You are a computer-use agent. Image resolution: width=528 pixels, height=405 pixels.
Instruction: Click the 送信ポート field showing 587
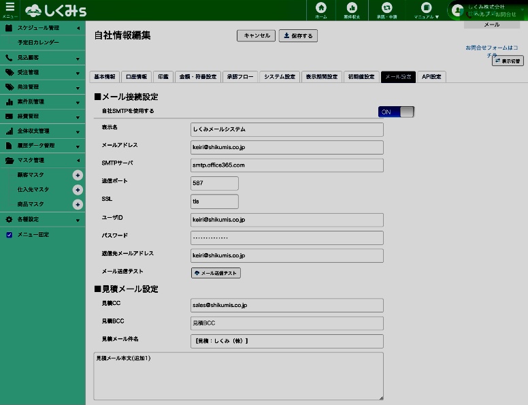pos(214,183)
